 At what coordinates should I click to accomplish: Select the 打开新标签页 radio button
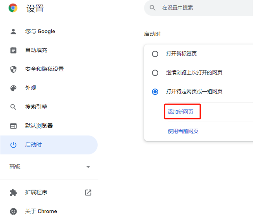click(155, 54)
